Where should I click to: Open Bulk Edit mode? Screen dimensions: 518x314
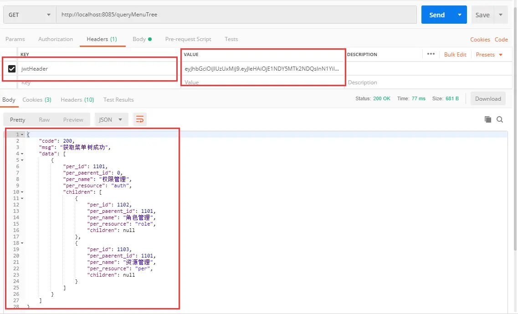(455, 55)
